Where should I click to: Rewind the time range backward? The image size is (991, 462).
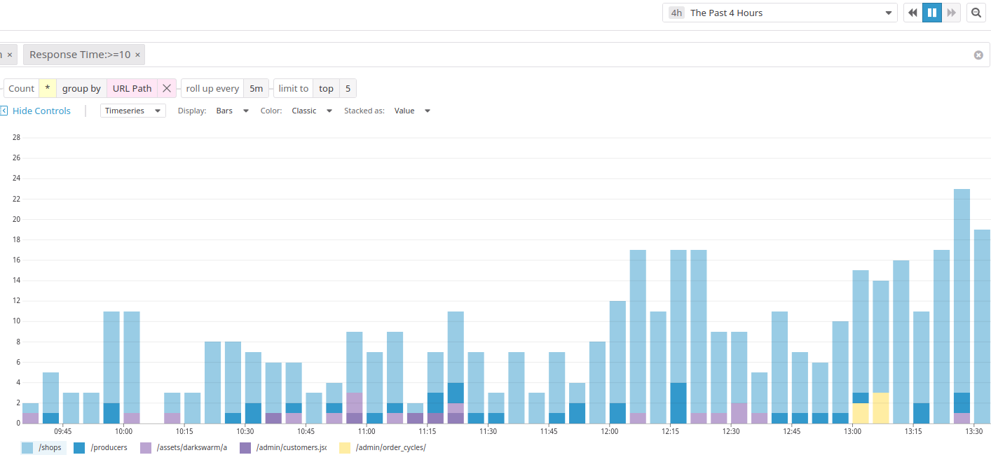(913, 13)
